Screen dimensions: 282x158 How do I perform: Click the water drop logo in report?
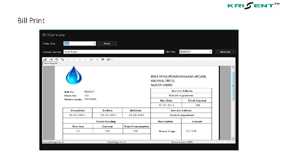coord(74,75)
